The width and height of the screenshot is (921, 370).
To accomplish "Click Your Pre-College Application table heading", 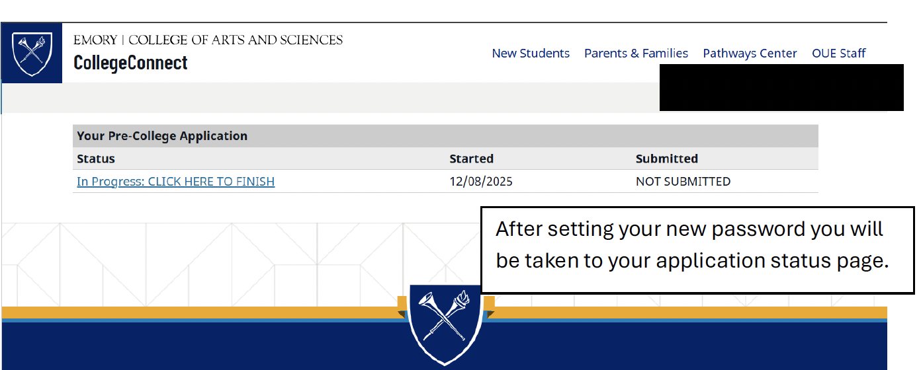I will [x=162, y=136].
